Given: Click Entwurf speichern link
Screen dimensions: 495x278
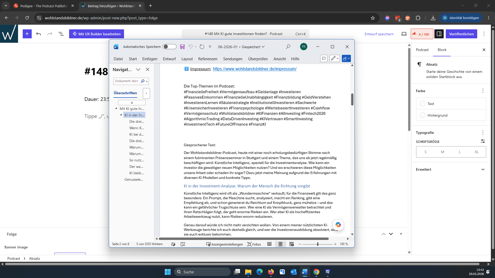Looking at the screenshot, I should (379, 34).
